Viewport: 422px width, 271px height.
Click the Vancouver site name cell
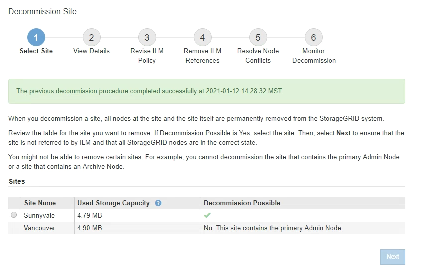pos(40,228)
